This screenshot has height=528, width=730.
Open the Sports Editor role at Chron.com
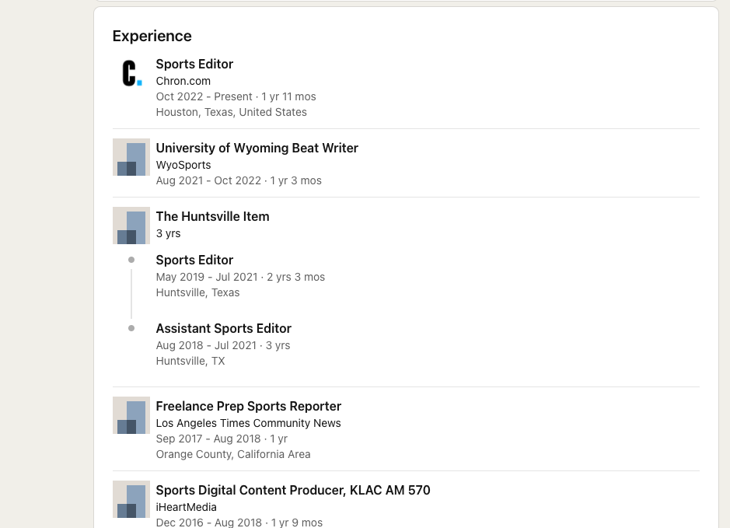click(x=194, y=64)
